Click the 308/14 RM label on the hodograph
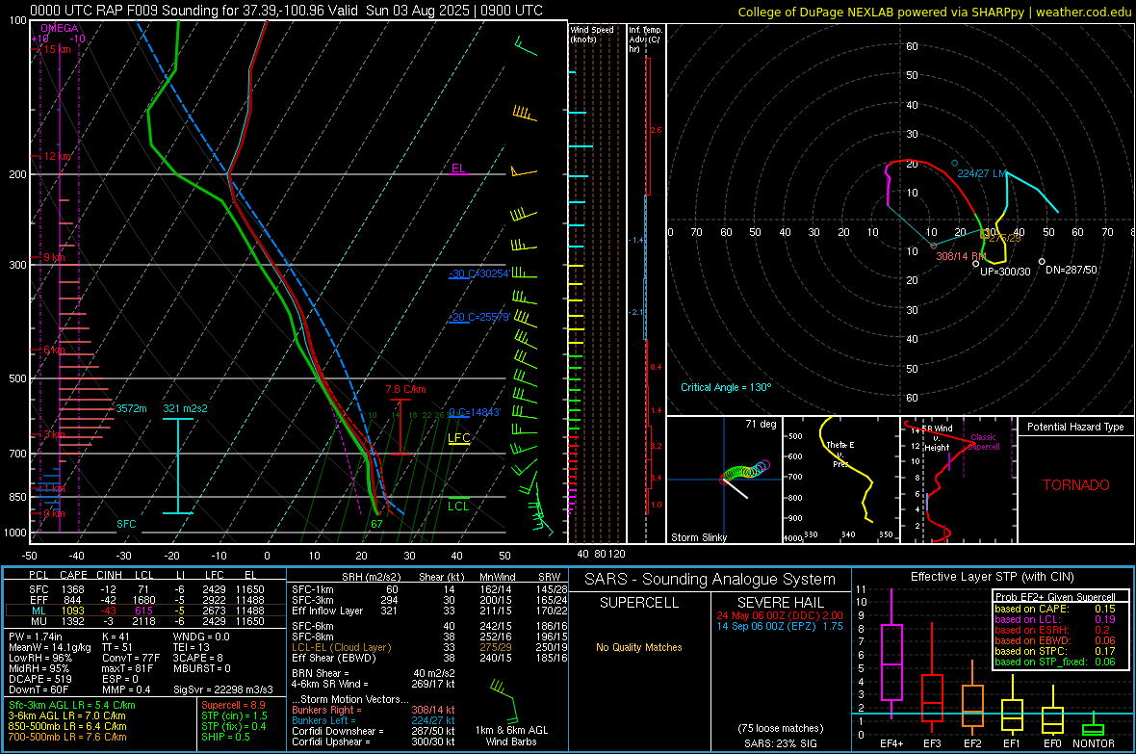Screen dimensions: 1136x754 pos(962,257)
